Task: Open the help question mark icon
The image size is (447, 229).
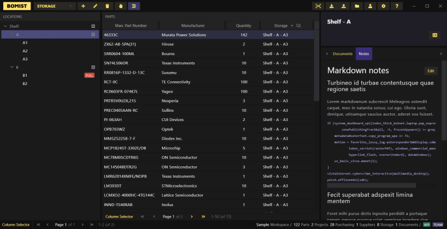Action: point(397,6)
